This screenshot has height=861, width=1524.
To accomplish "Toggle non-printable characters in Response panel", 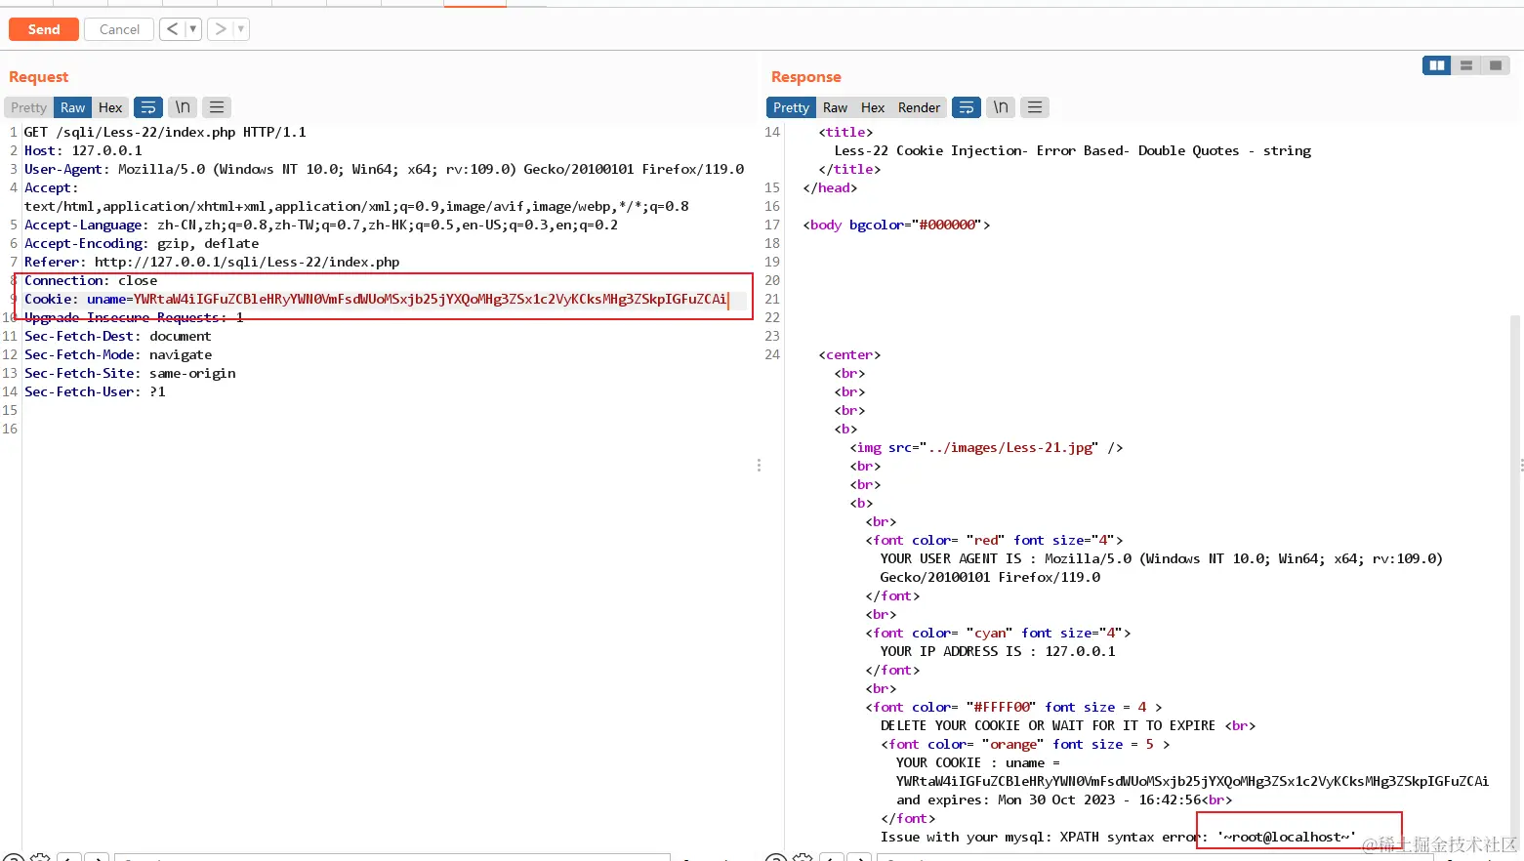I will [x=1001, y=107].
